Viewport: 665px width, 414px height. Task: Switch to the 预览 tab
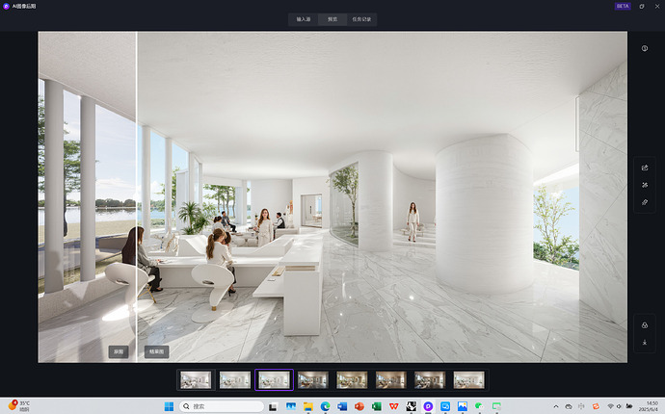click(332, 19)
